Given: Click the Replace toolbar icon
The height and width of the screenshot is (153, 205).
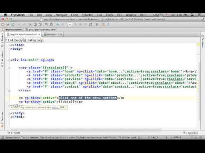Looking at the screenshot, I should coord(51,25).
